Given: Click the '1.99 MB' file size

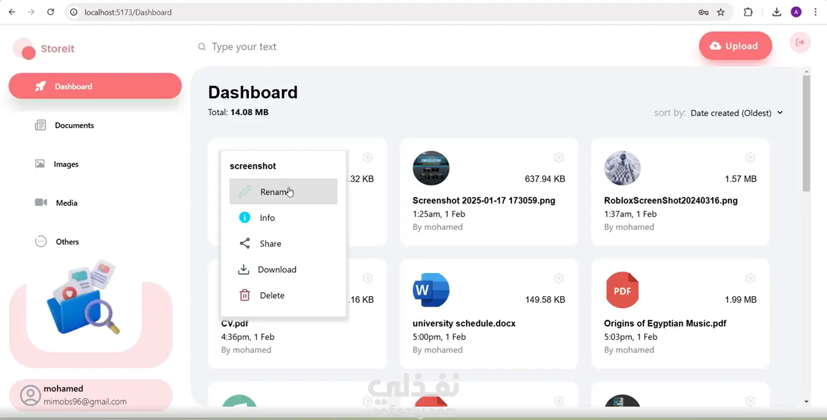Looking at the screenshot, I should click(740, 300).
